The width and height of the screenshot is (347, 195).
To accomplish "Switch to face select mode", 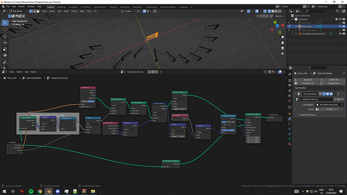I will point(38,11).
